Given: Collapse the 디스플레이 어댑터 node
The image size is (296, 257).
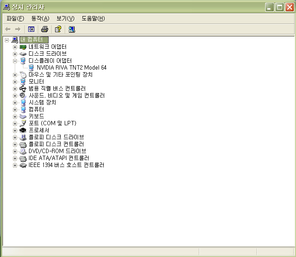Looking at the screenshot, I should [x=15, y=61].
